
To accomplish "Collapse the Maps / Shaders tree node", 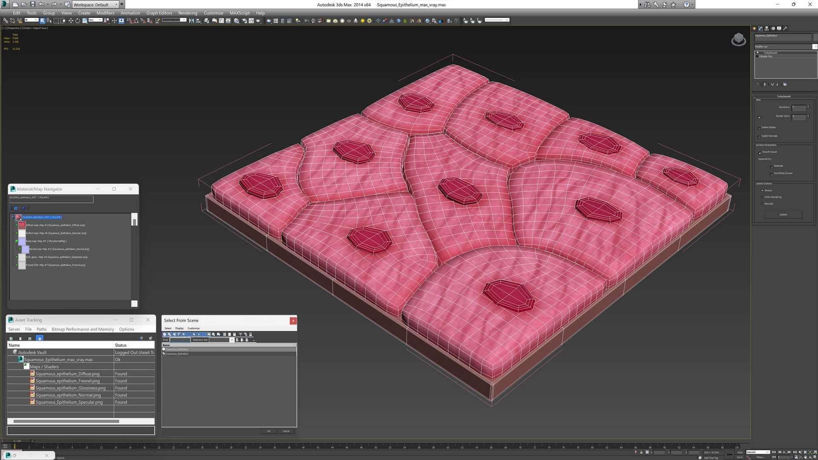I will tap(26, 366).
